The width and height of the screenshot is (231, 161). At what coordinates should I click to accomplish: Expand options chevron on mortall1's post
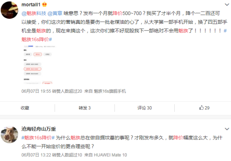(x=227, y=5)
